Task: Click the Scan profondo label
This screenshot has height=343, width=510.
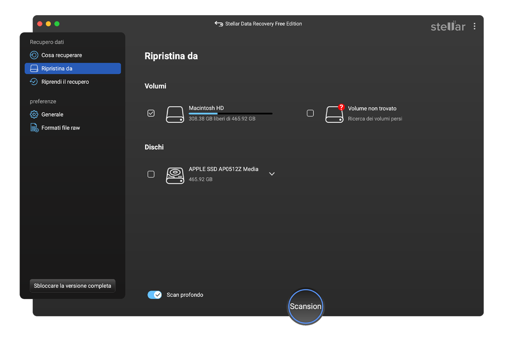Action: coord(185,295)
